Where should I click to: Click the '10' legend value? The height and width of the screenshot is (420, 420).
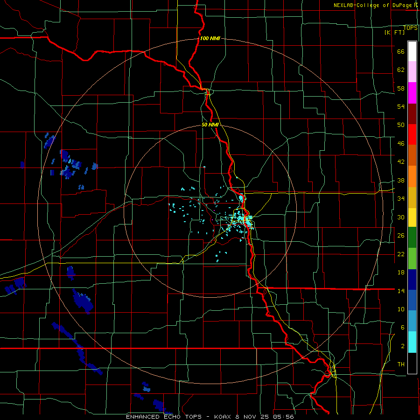coord(401,309)
